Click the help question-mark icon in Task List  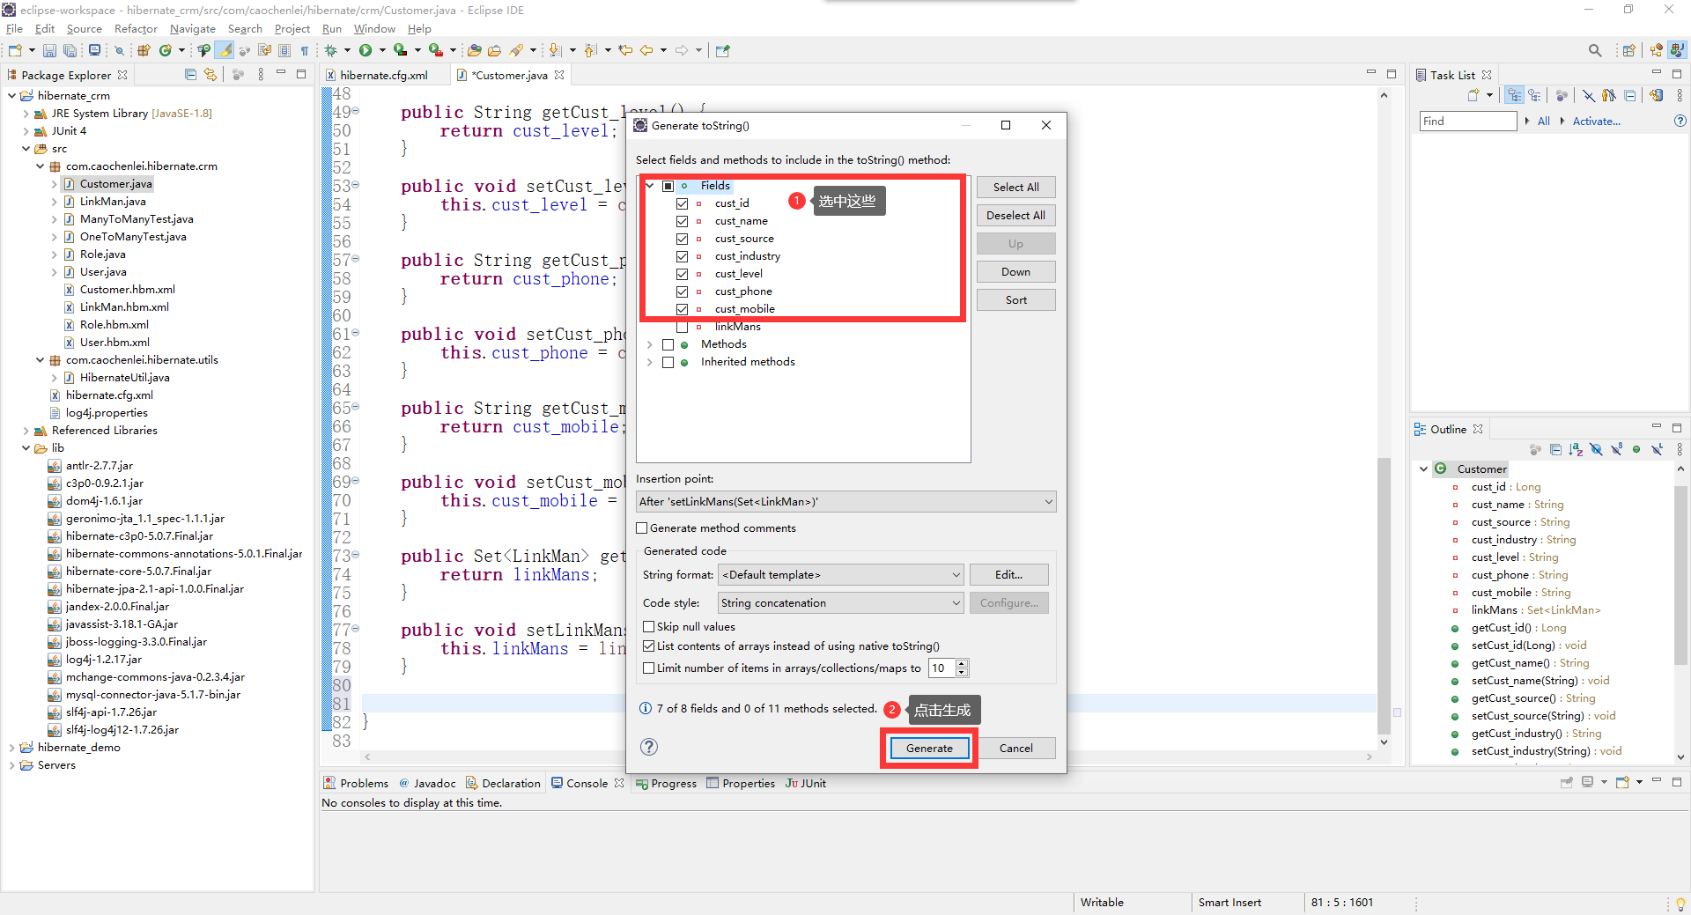point(1680,121)
